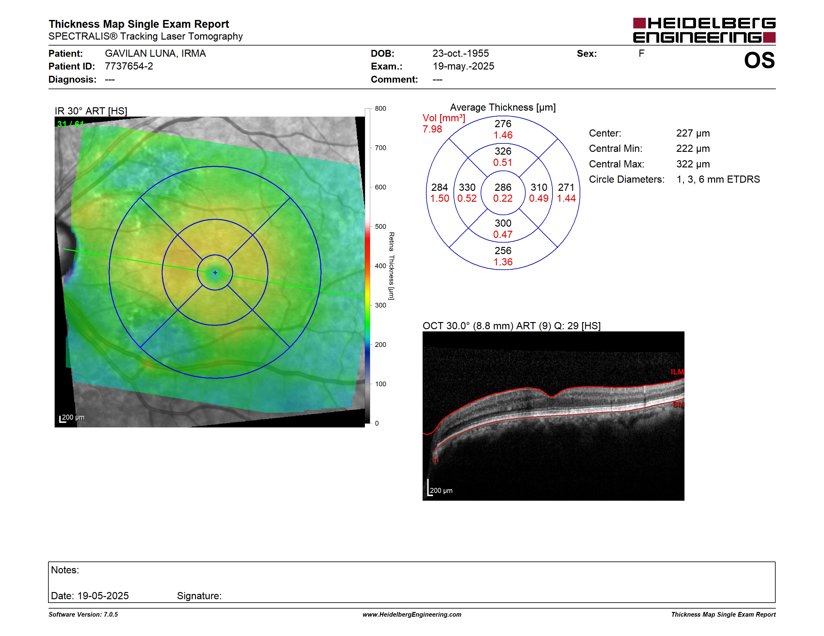Viewport: 824px width, 636px height.
Task: Click the IR fundus thickness map image
Action: point(210,272)
